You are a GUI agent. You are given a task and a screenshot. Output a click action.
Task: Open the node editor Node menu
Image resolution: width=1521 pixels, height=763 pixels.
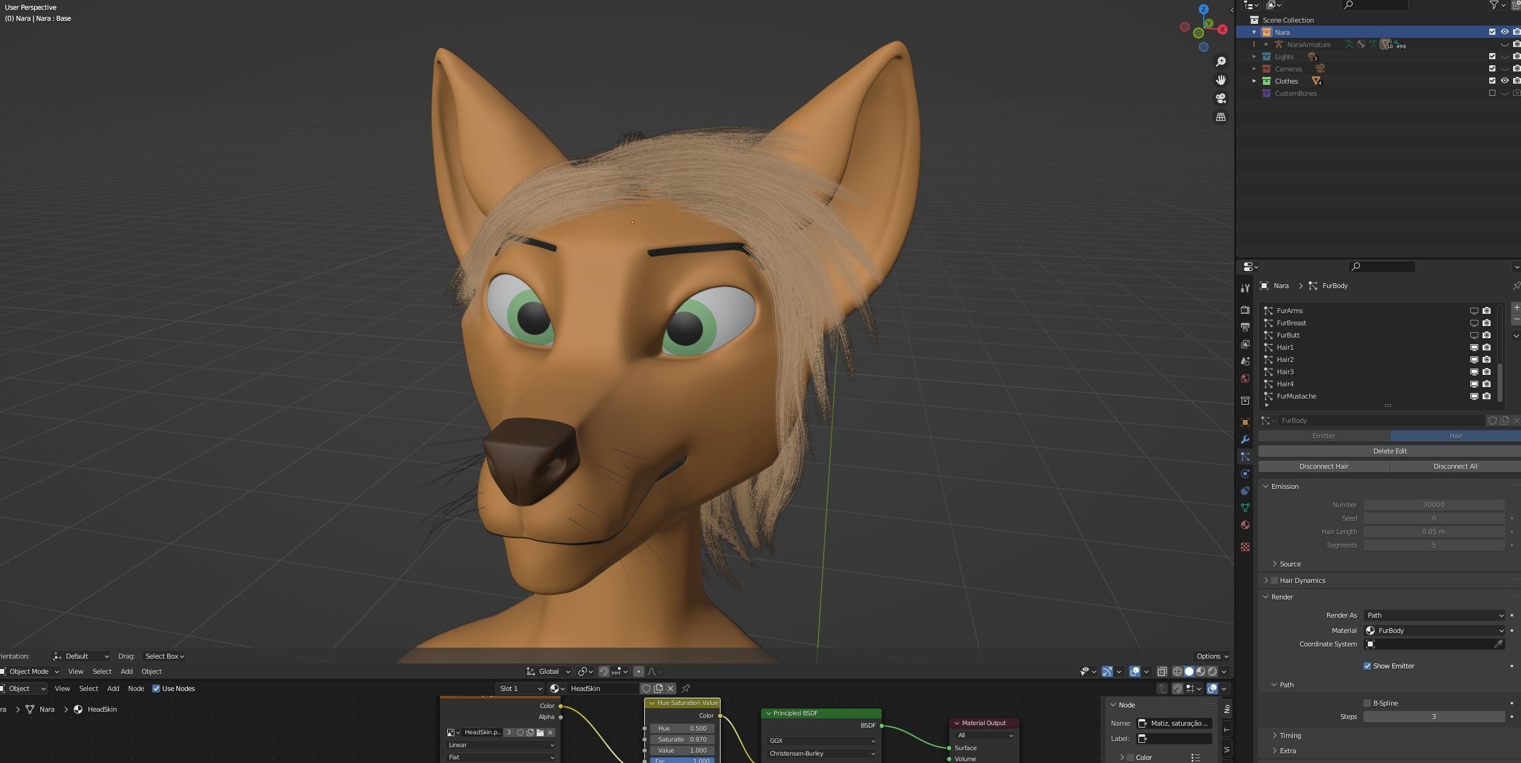136,689
